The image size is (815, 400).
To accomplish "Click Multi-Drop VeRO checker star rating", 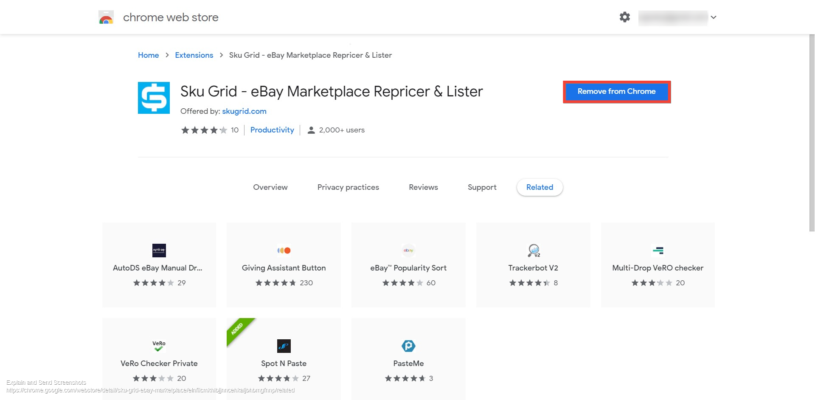I will [652, 283].
